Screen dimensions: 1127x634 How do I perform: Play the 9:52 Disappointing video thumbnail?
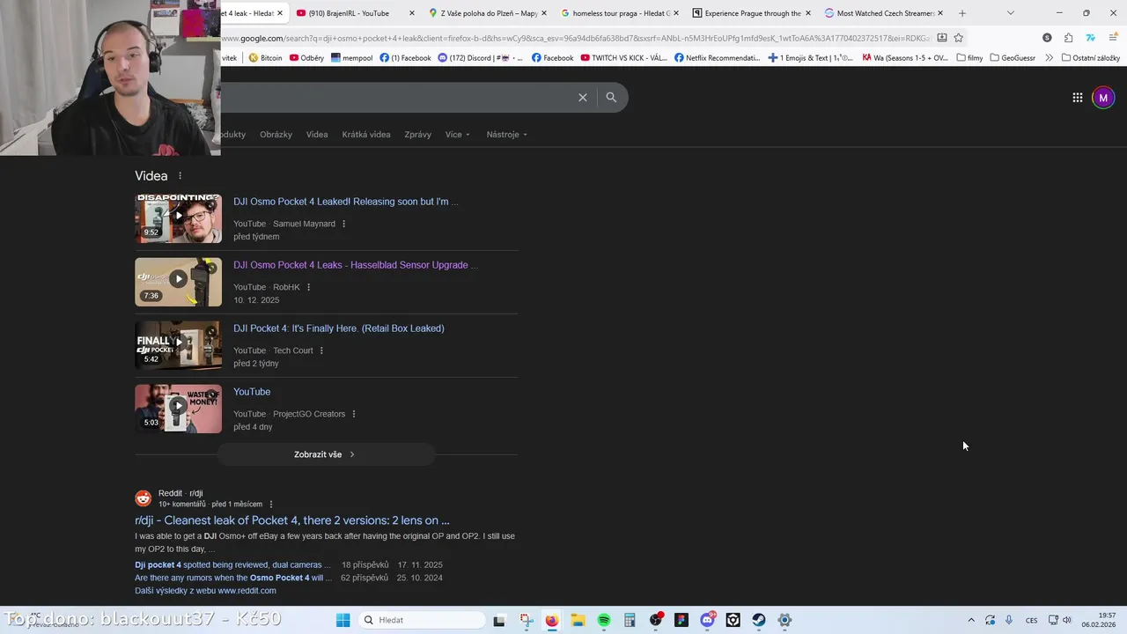coord(178,218)
